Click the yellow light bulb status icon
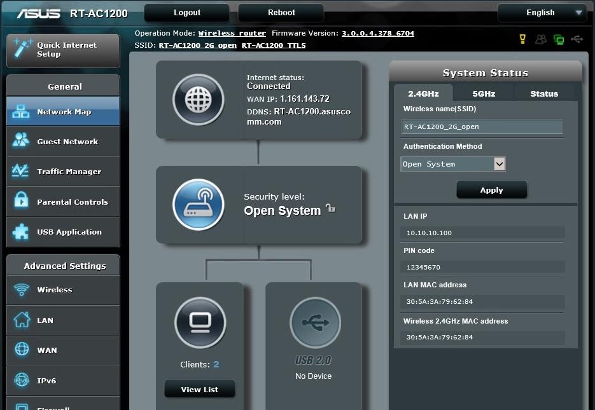 tap(522, 39)
